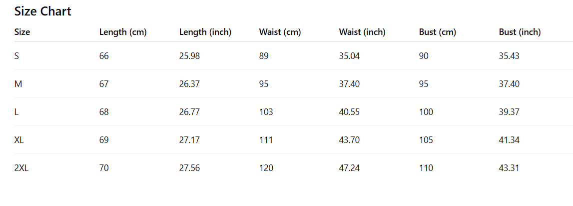Select the 70 length cm cell
Screen dimensions: 573x206
[x=104, y=168]
